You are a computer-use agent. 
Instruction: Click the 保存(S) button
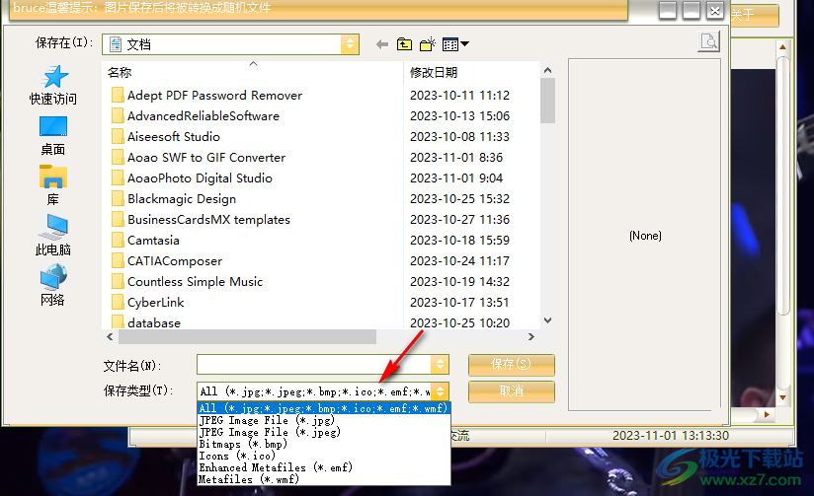512,365
